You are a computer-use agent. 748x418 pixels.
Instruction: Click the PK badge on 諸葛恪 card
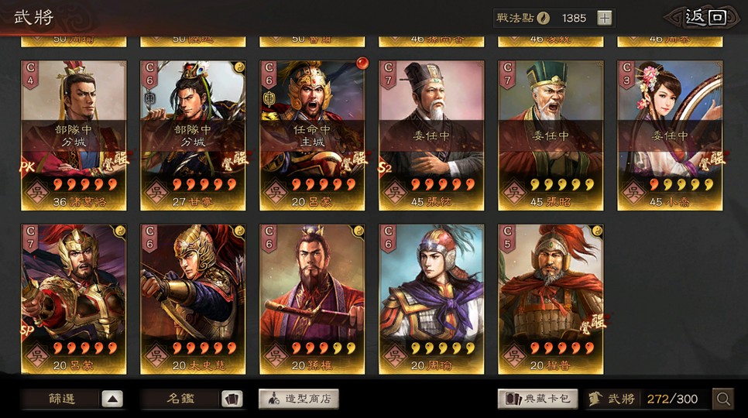pyautogui.click(x=28, y=167)
